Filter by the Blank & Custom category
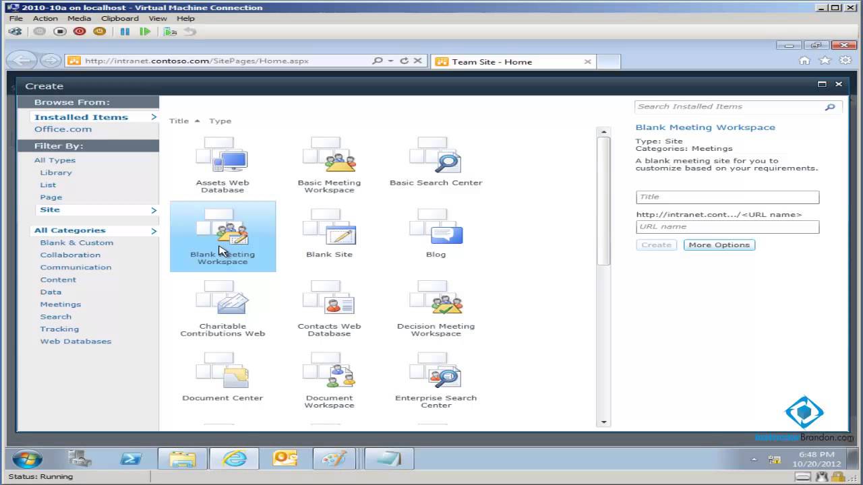Viewport: 863px width, 485px height. 77,243
